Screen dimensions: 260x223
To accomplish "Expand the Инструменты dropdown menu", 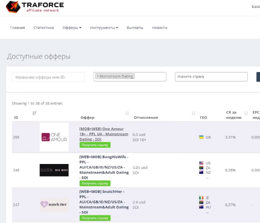I will 104,28.
